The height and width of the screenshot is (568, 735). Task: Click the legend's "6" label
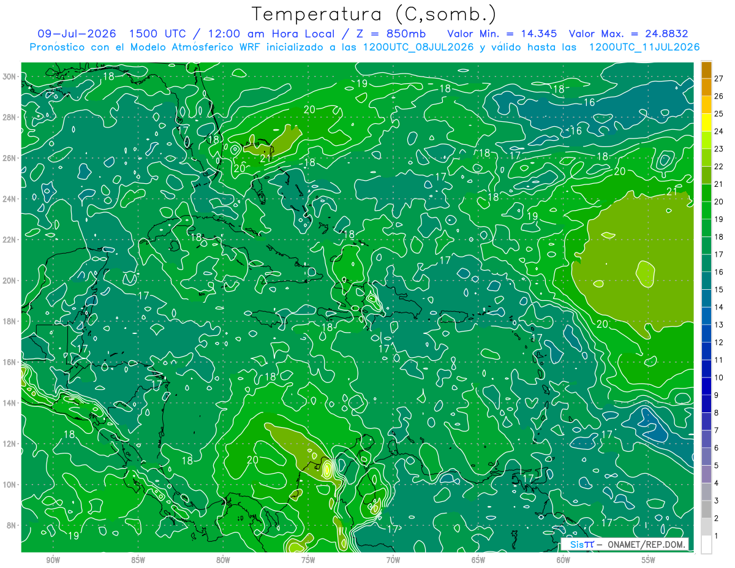pos(717,448)
